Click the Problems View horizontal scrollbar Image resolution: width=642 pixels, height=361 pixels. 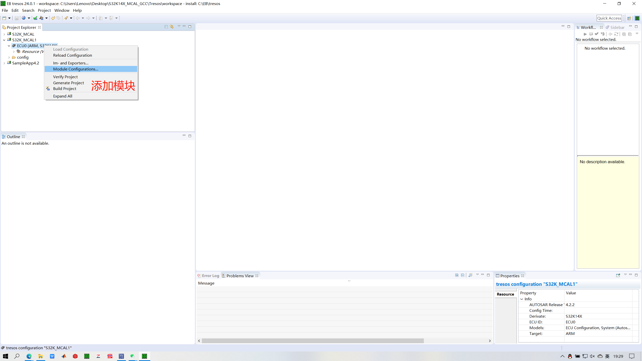point(312,341)
